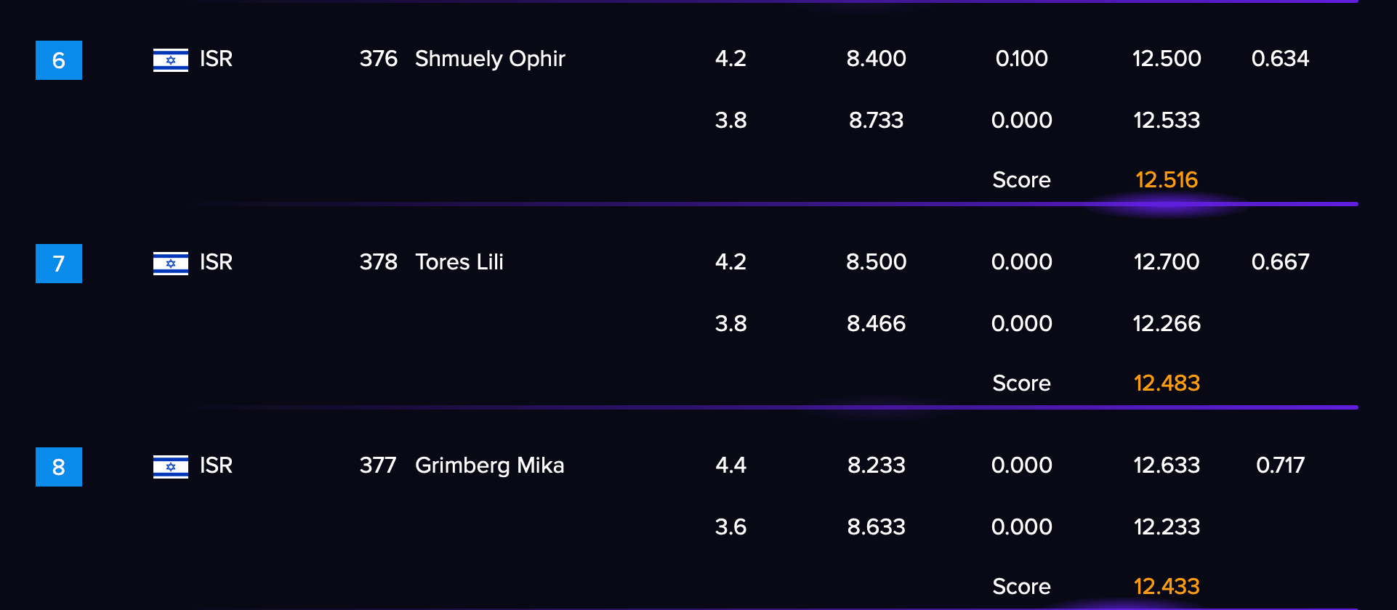
Task: Click first vault total 12.700
Action: click(1167, 262)
